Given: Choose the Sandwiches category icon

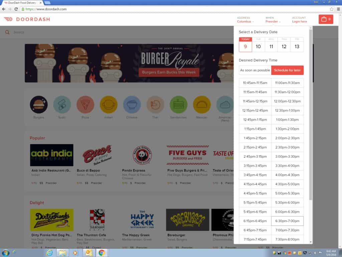Looking at the screenshot, I should coord(178,104).
